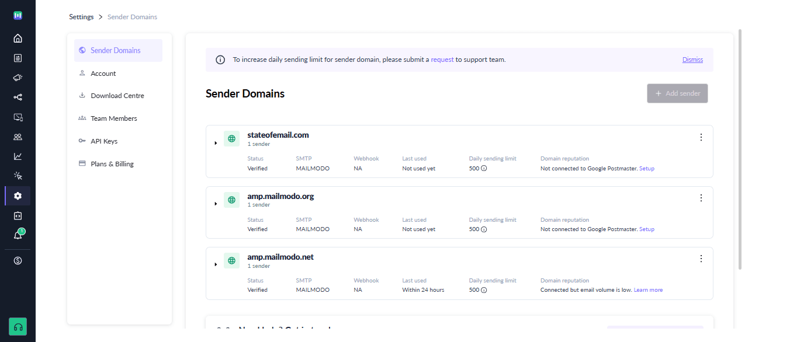Open the notifications bell icon

(x=18, y=235)
